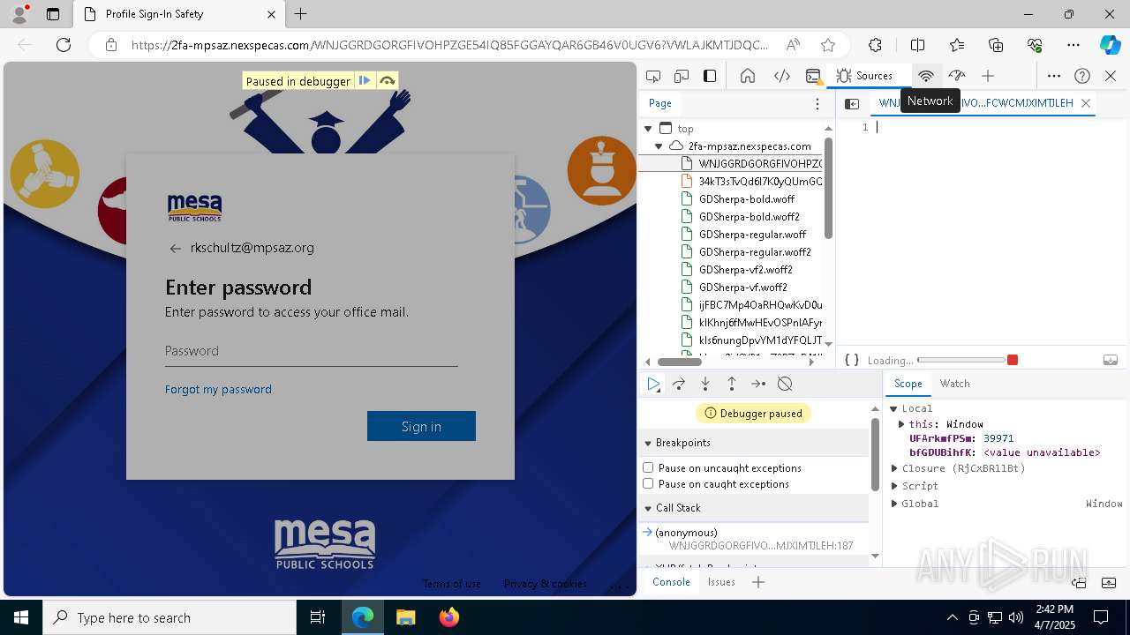Add more tools with the plus icon
This screenshot has height=635, width=1130.
(988, 76)
